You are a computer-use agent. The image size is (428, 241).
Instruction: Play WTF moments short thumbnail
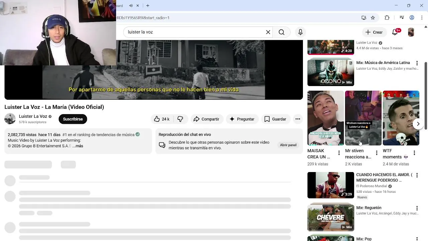(401, 118)
